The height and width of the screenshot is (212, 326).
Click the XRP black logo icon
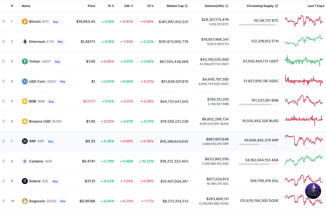[x=25, y=141]
